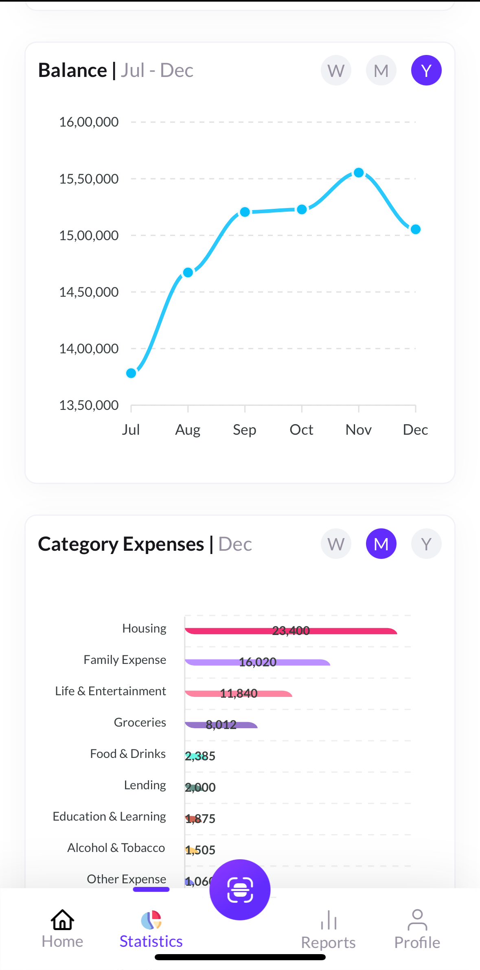
Task: Tap the purple scan receipt button
Action: coord(240,889)
